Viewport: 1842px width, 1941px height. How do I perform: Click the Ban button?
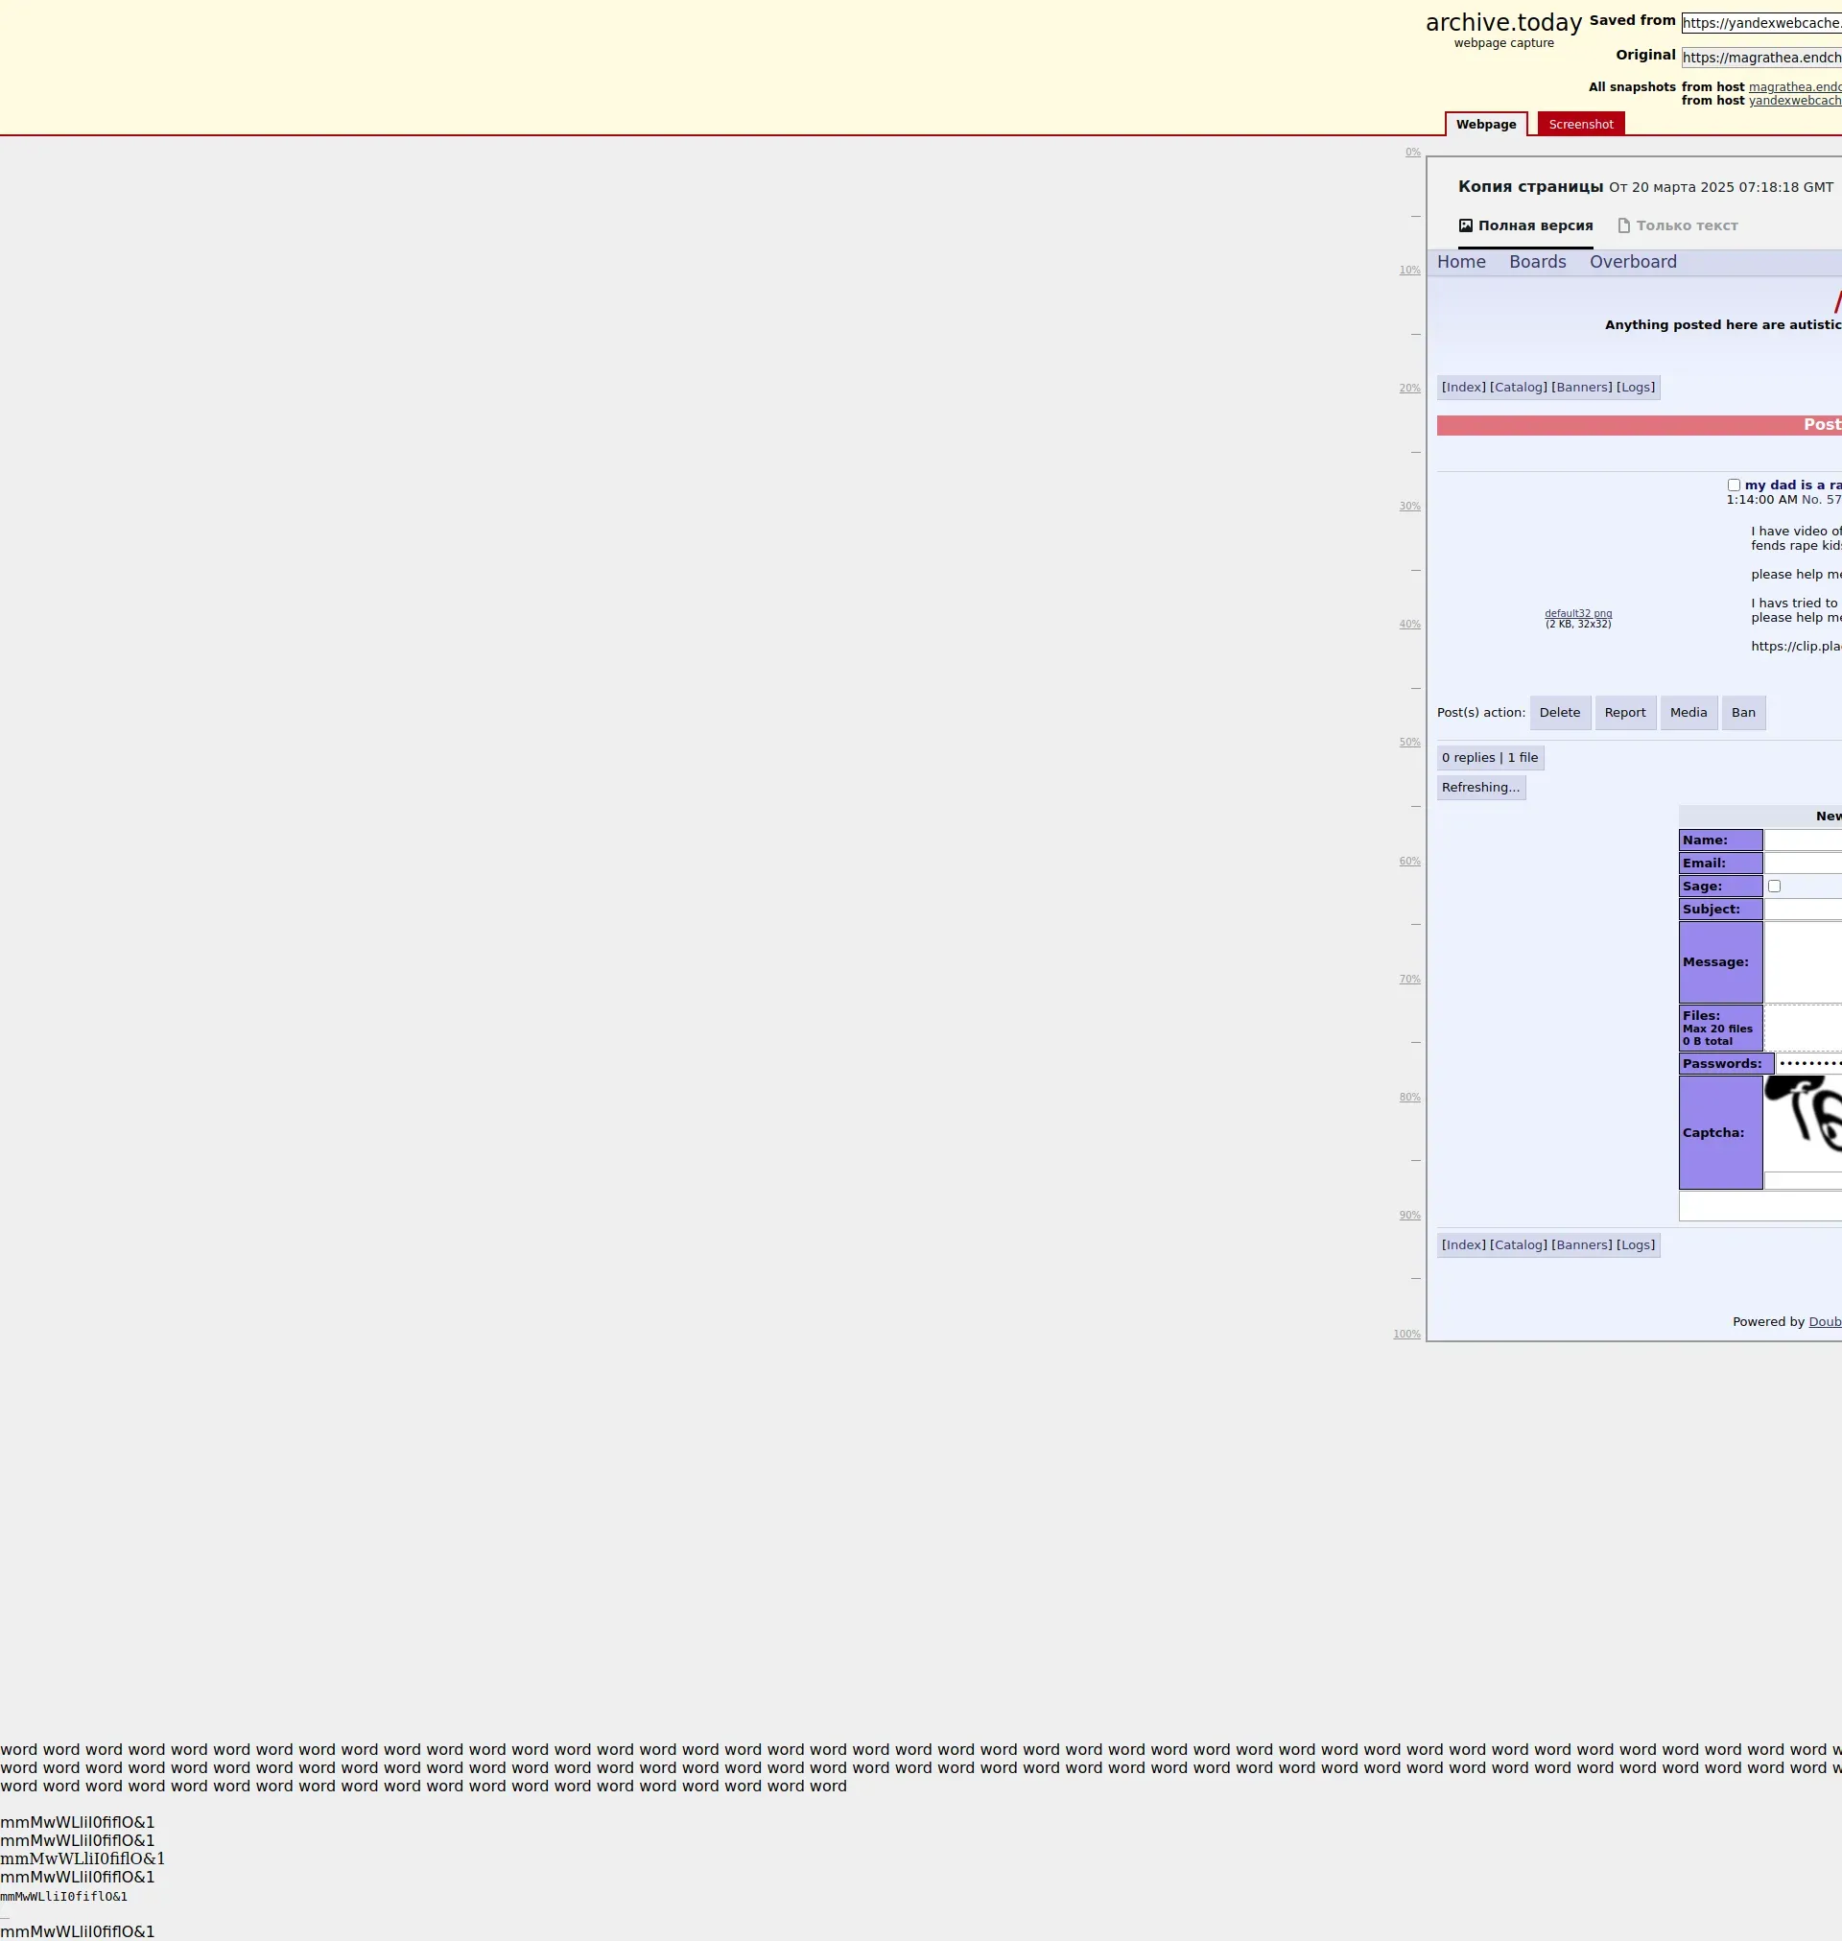point(1742,713)
